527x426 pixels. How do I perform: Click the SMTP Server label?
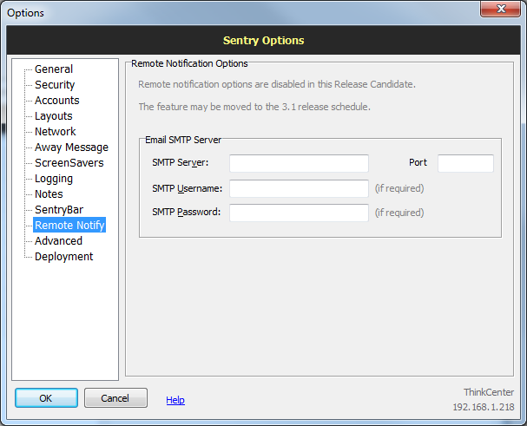click(180, 162)
